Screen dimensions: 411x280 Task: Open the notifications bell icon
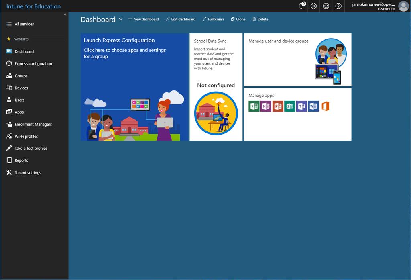302,6
